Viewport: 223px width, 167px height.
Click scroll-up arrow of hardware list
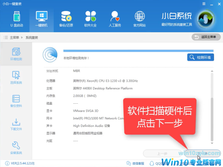[x=212, y=71]
